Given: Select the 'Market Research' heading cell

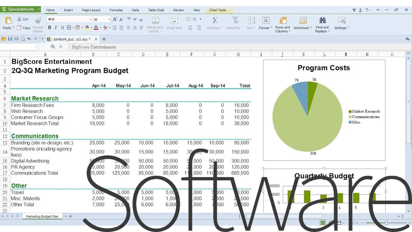Looking at the screenshot, I should pyautogui.click(x=45, y=99).
